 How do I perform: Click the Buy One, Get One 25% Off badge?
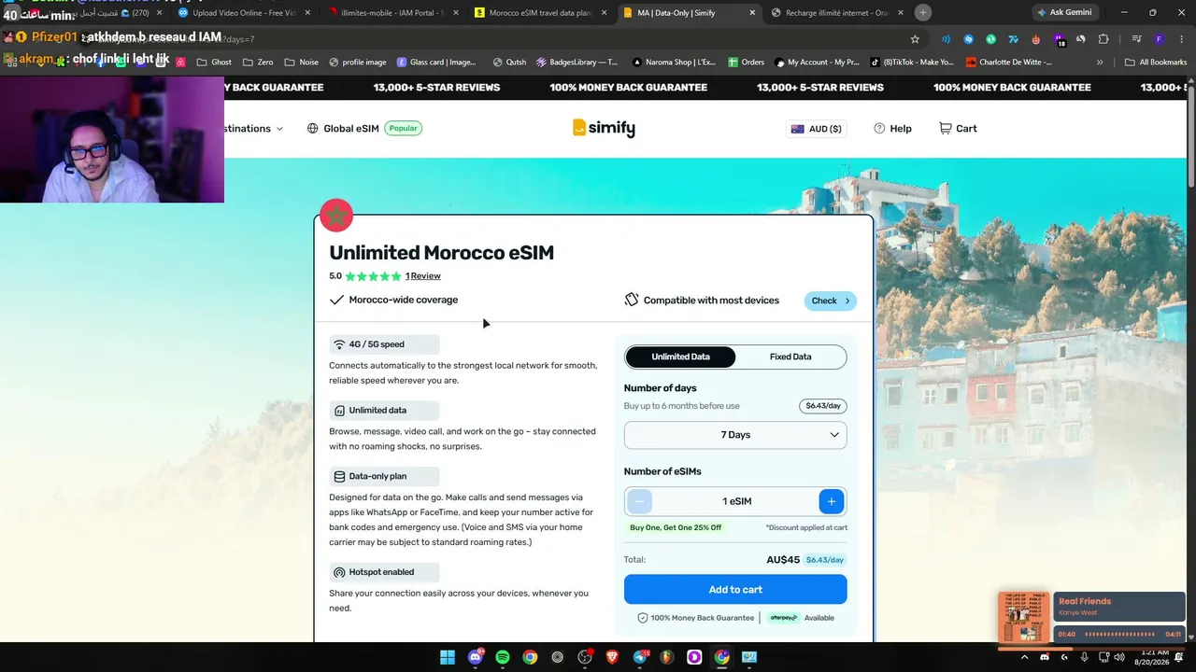[x=676, y=527]
